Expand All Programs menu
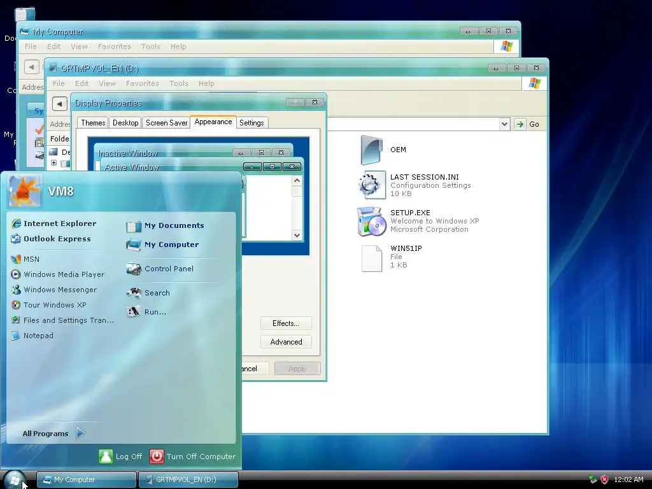Image resolution: width=652 pixels, height=489 pixels. (53, 433)
